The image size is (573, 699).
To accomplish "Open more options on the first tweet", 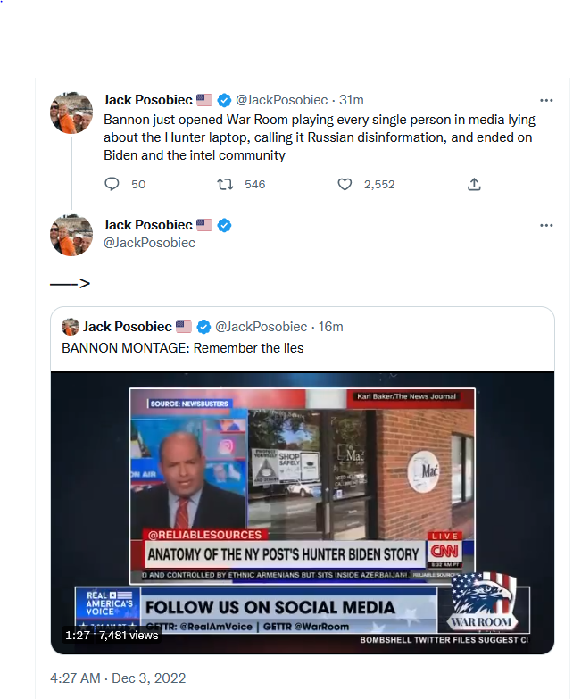I will point(546,100).
